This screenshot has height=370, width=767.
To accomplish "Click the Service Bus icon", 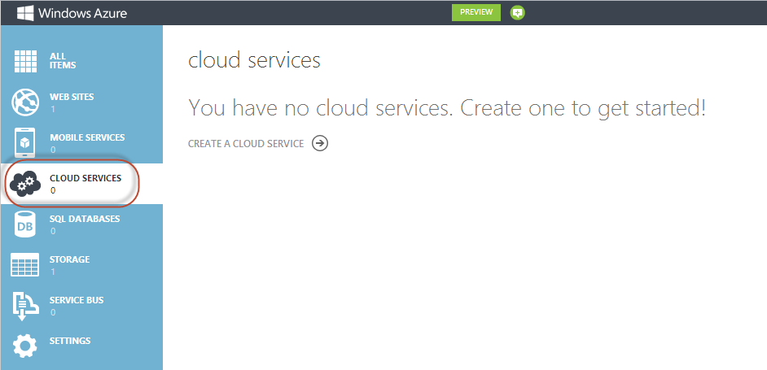I will coord(25,306).
